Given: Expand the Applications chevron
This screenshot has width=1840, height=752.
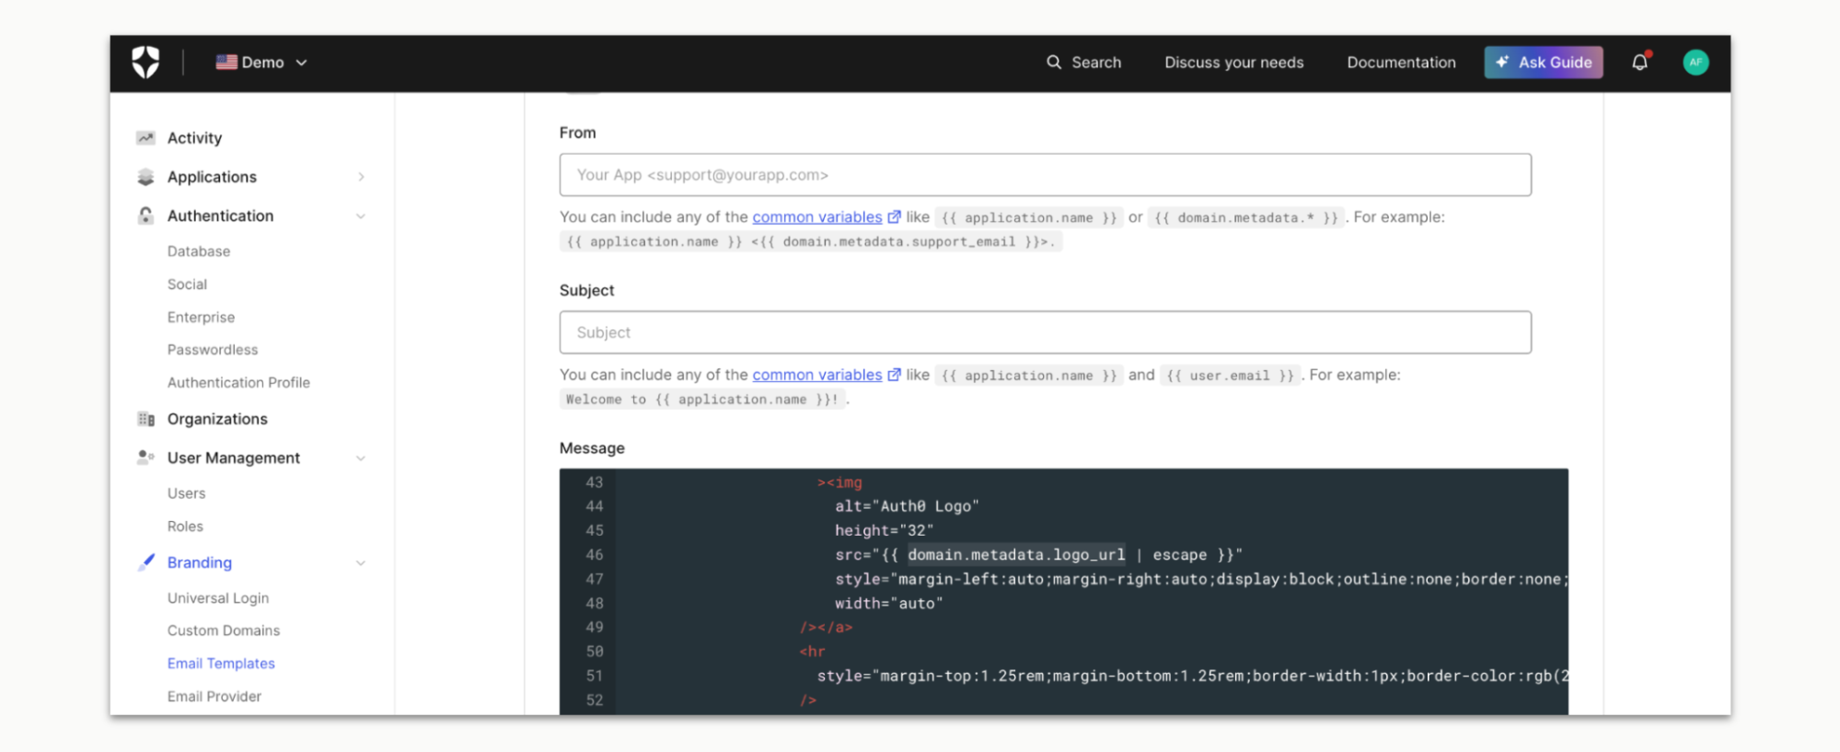Looking at the screenshot, I should [x=361, y=177].
